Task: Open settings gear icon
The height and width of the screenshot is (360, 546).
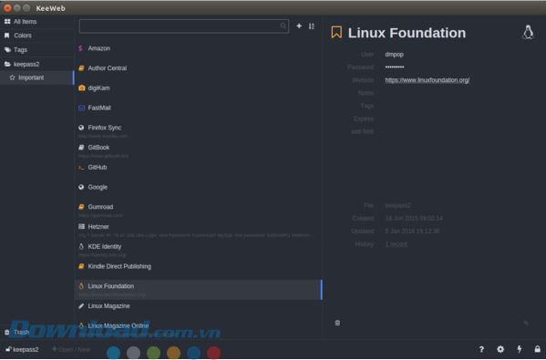Action: point(500,349)
